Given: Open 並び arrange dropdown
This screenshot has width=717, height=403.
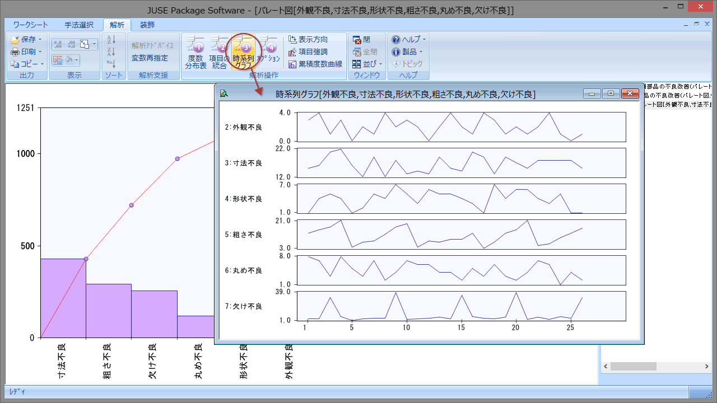Looking at the screenshot, I should (x=367, y=64).
